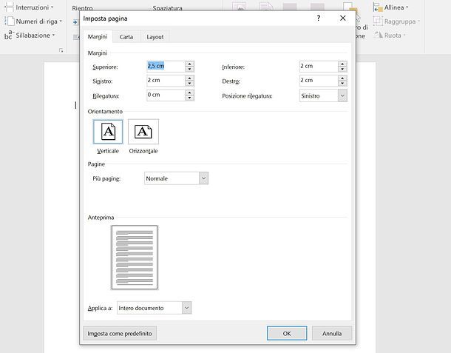
Task: Switch to the Layout tab
Action: [155, 36]
